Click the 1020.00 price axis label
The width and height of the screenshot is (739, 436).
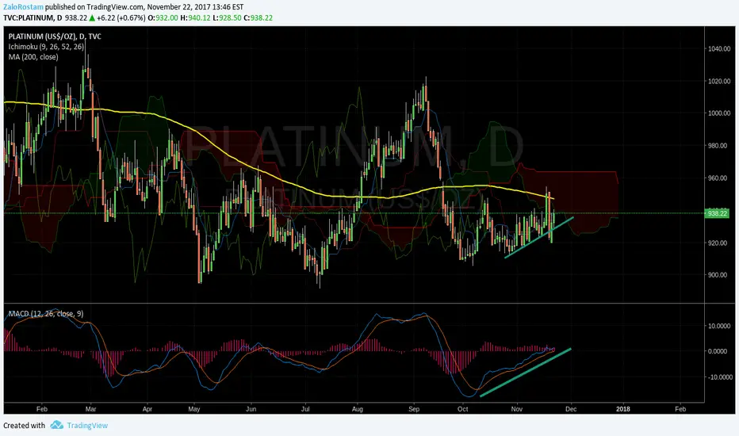coord(719,81)
